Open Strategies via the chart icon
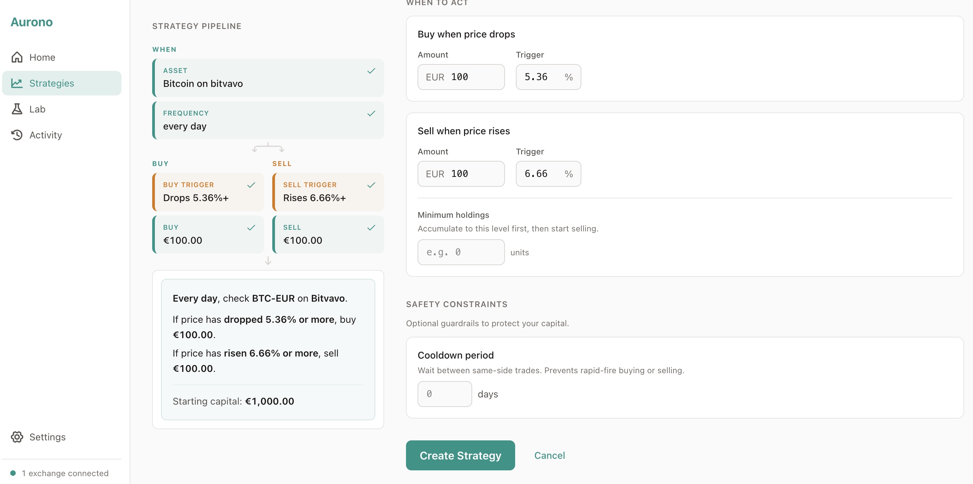Screen dimensions: 973x484 [x=17, y=83]
